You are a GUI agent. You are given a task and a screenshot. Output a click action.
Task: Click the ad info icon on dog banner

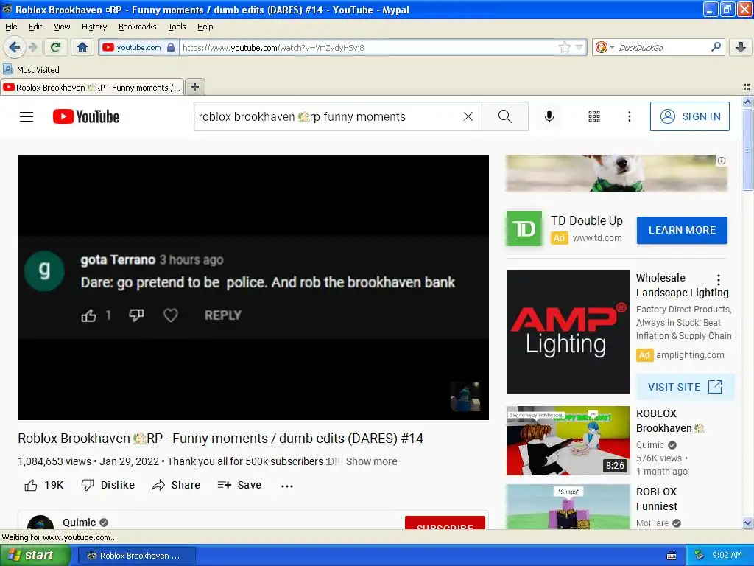722,161
